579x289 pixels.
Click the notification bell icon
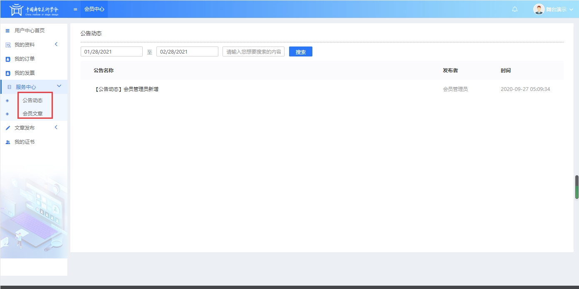(x=515, y=9)
